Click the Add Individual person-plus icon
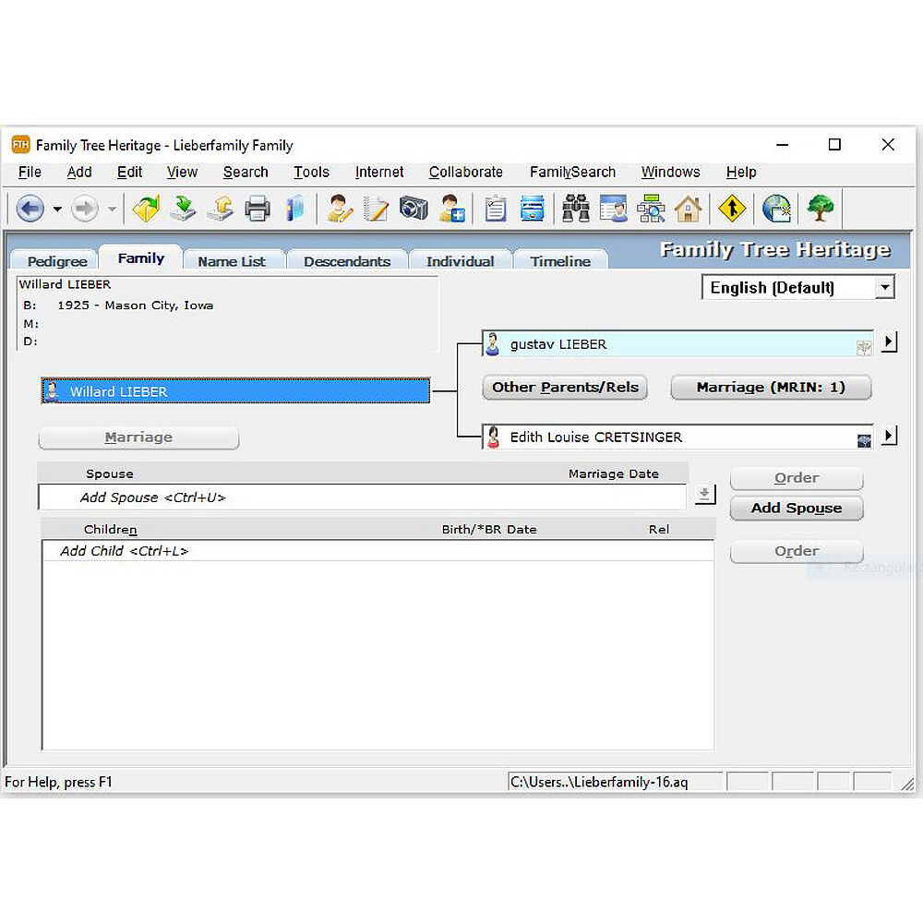923x923 pixels. tap(451, 209)
